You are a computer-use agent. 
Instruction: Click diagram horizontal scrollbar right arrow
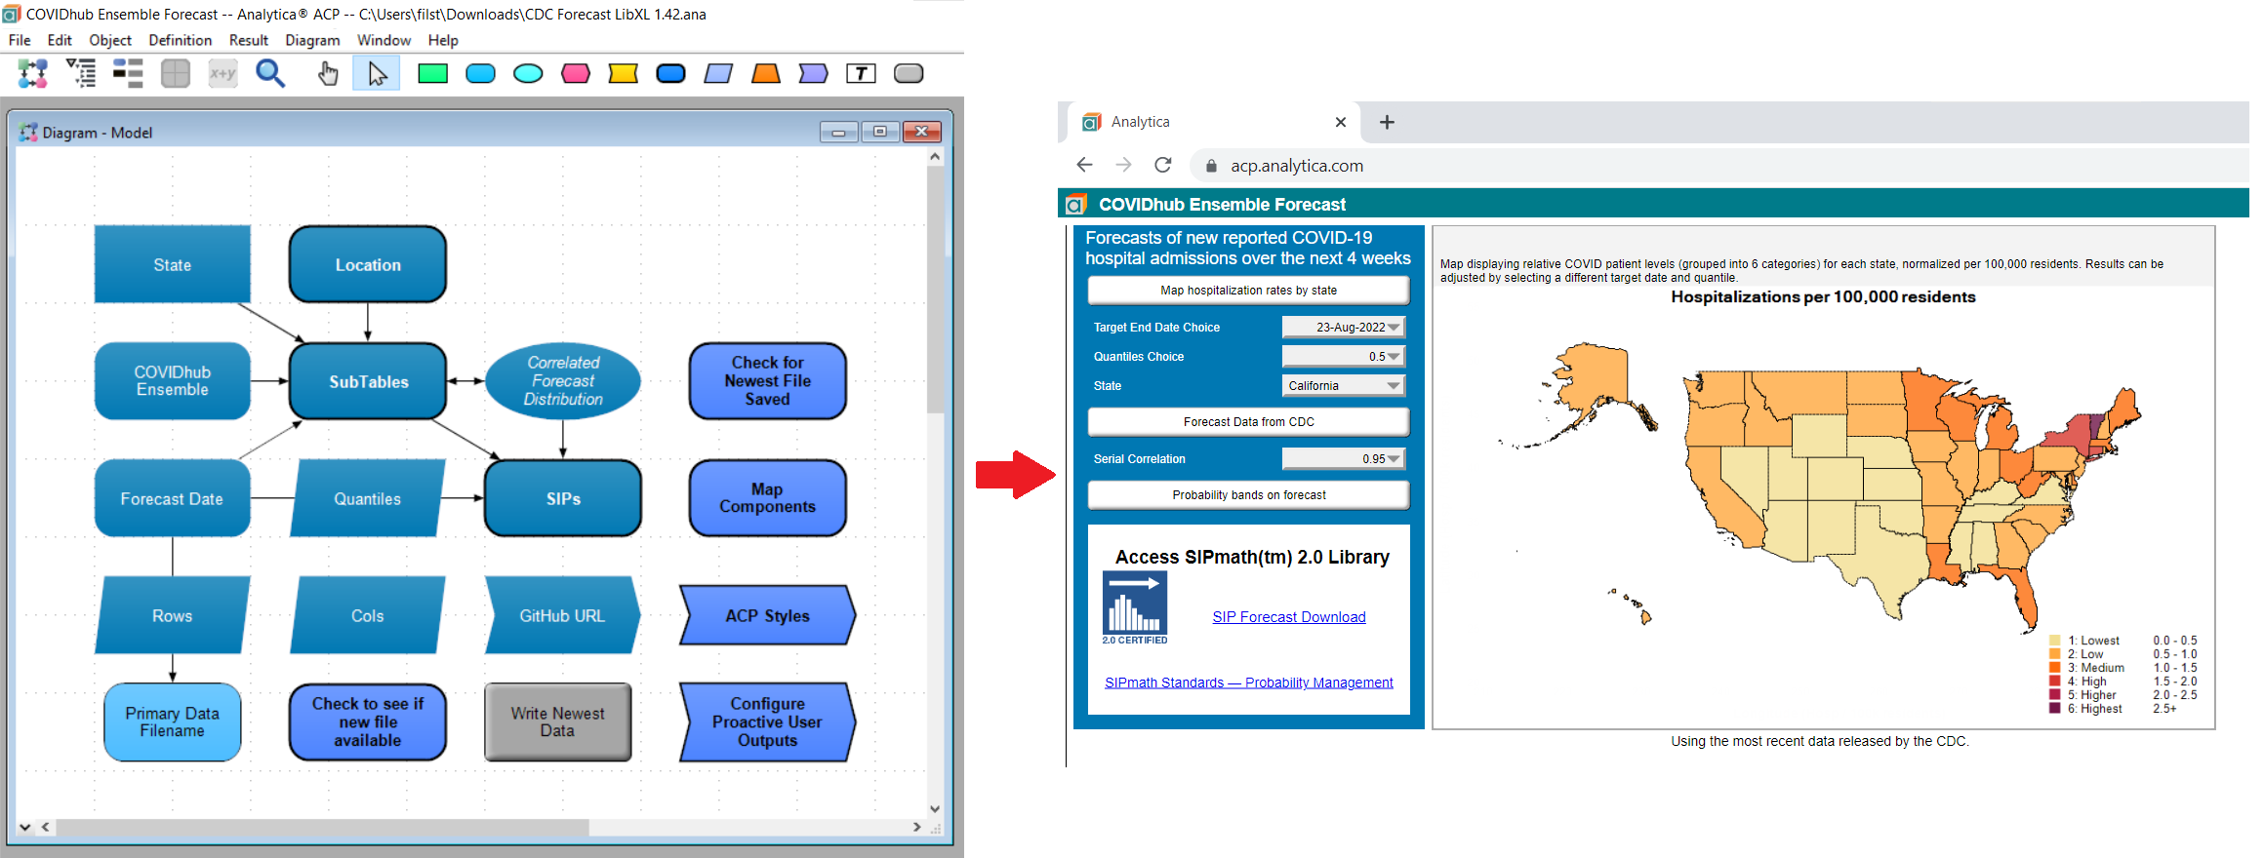tap(916, 827)
